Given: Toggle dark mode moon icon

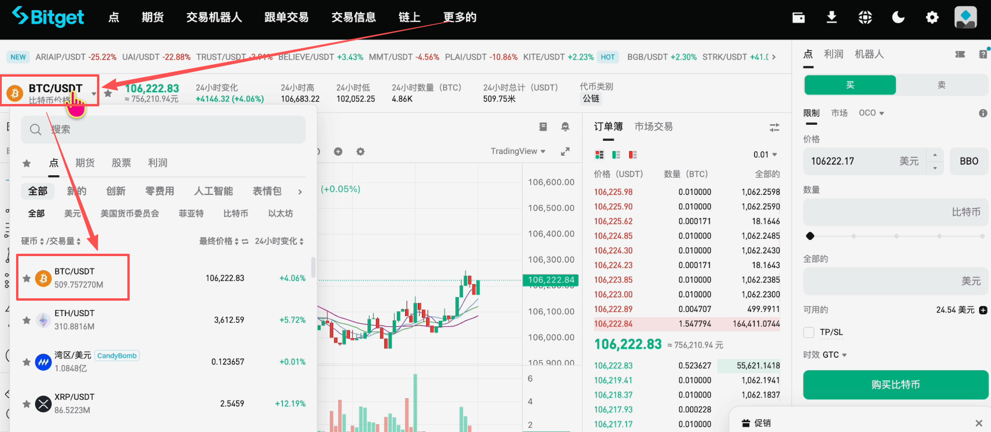Looking at the screenshot, I should point(898,17).
